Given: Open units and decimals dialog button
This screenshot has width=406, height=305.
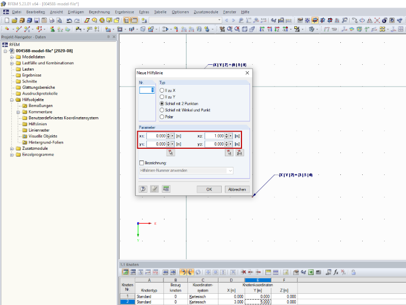Looking at the screenshot, I should (x=166, y=189).
